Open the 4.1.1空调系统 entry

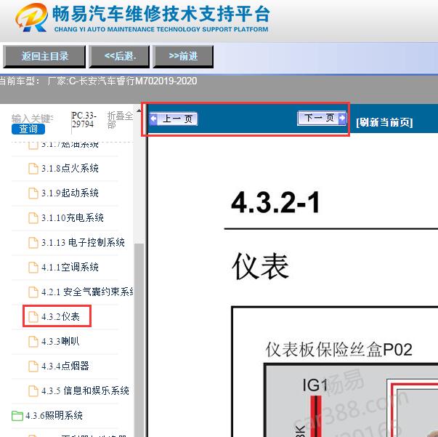70,267
